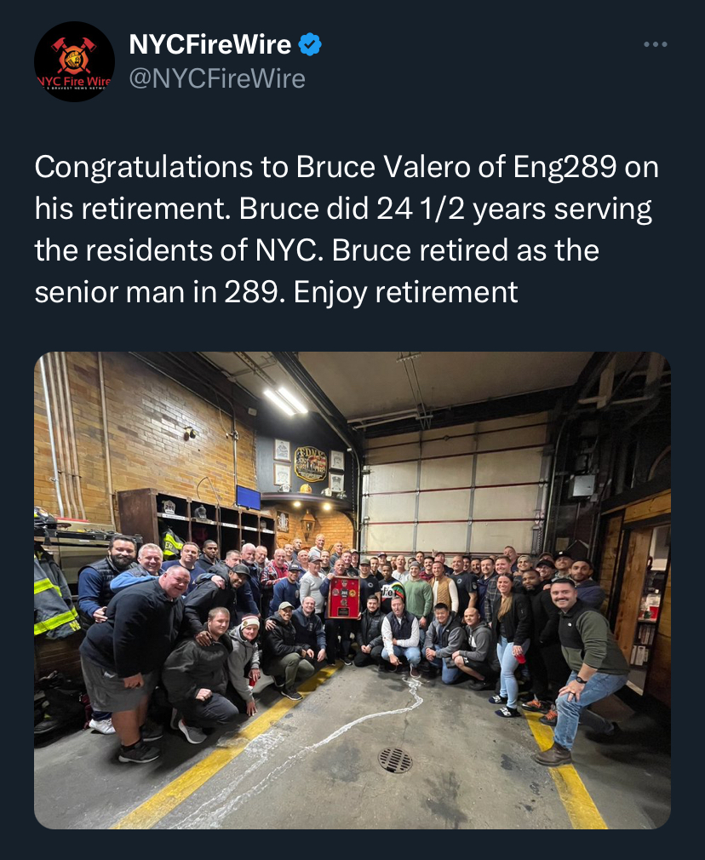
Task: Click the blue TV screen on the wall
Action: (248, 498)
